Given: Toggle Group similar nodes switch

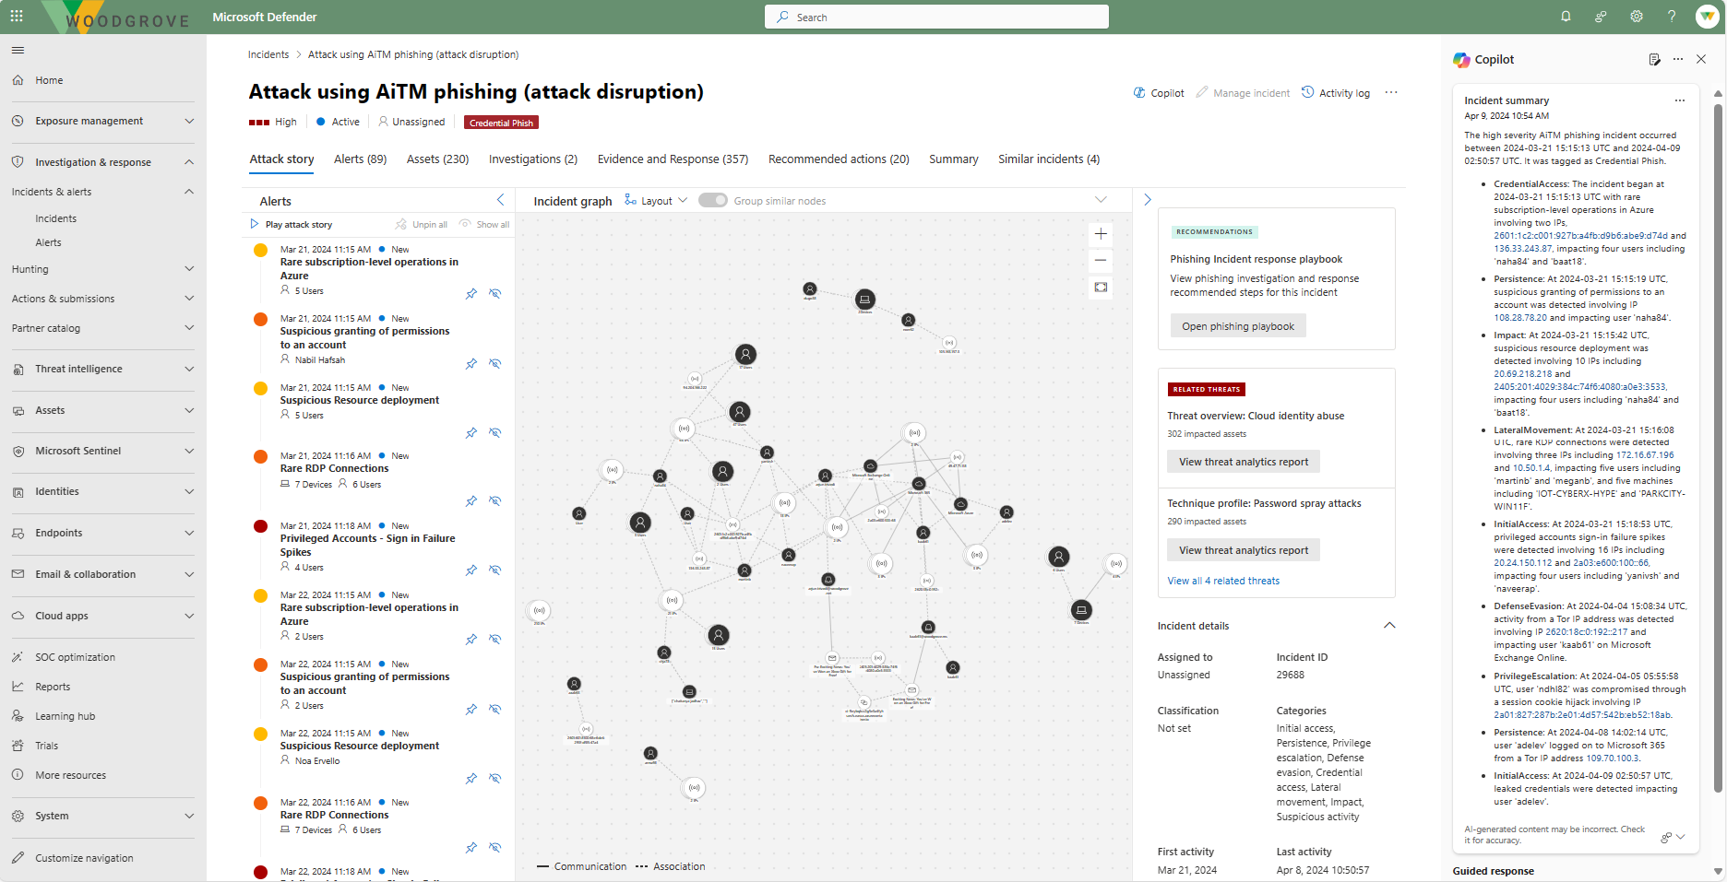Looking at the screenshot, I should (712, 201).
